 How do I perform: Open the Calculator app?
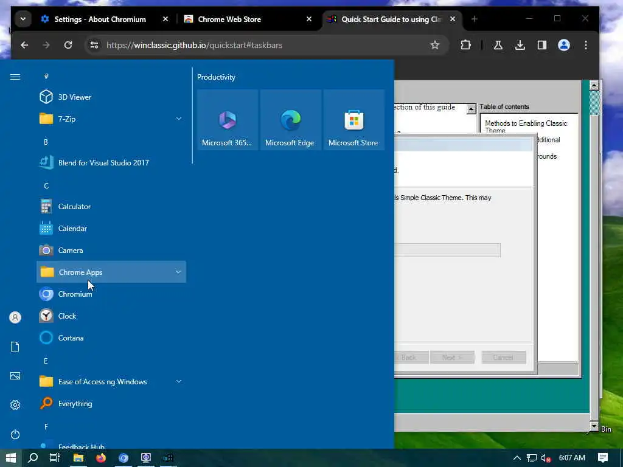(x=111, y=207)
